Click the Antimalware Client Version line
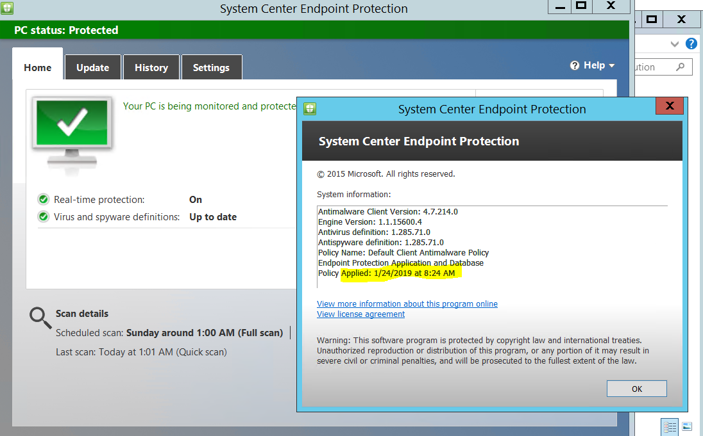This screenshot has width=703, height=436. coord(388,211)
